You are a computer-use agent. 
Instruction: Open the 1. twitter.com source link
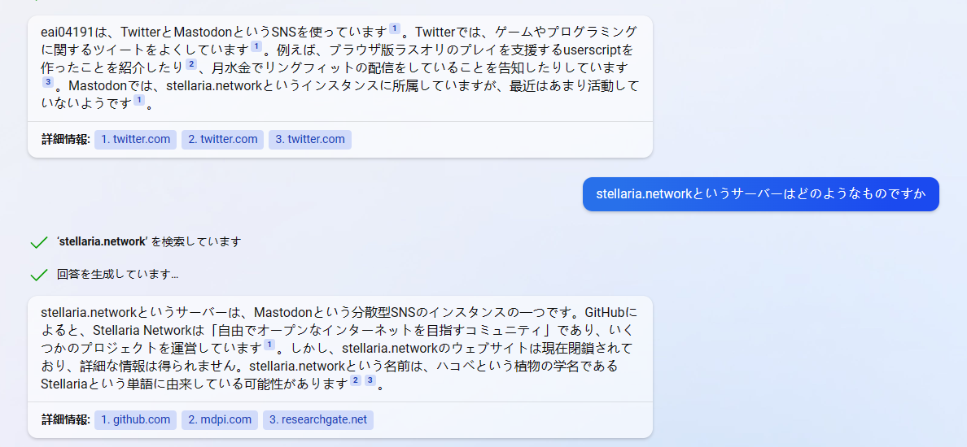(136, 140)
